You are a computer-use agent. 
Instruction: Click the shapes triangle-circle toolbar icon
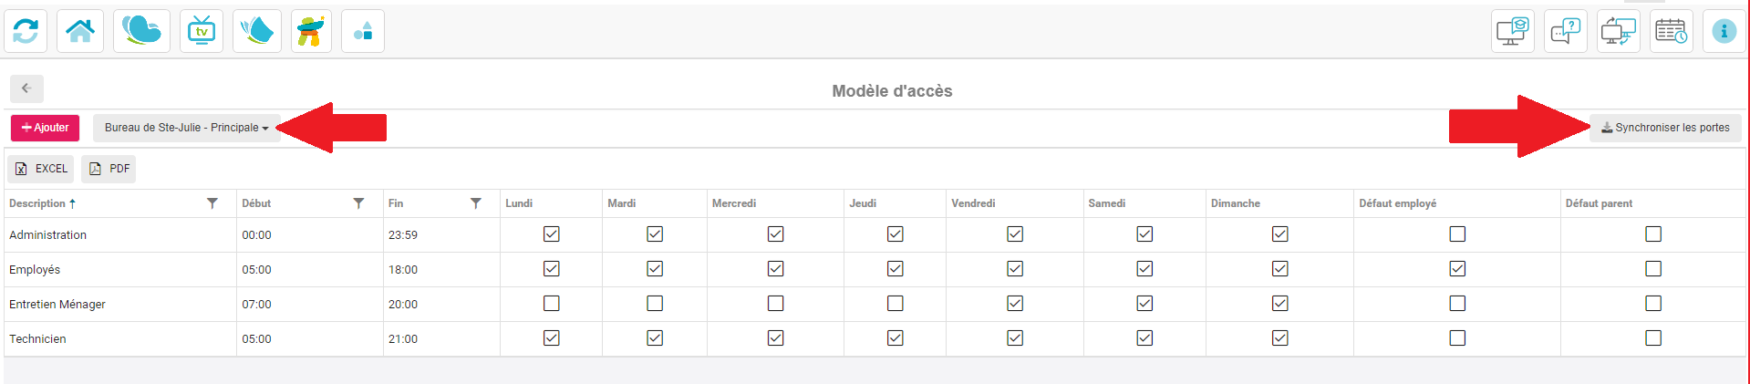point(363,31)
